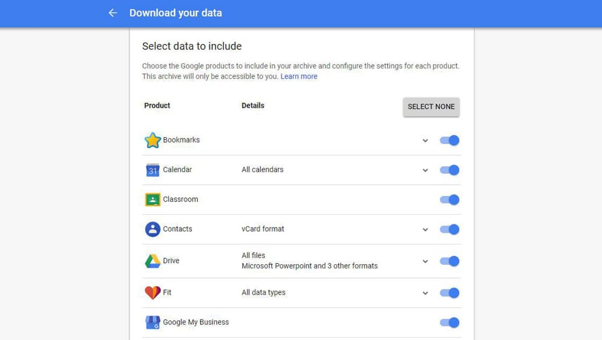Click the SELECT NONE button

coord(431,107)
